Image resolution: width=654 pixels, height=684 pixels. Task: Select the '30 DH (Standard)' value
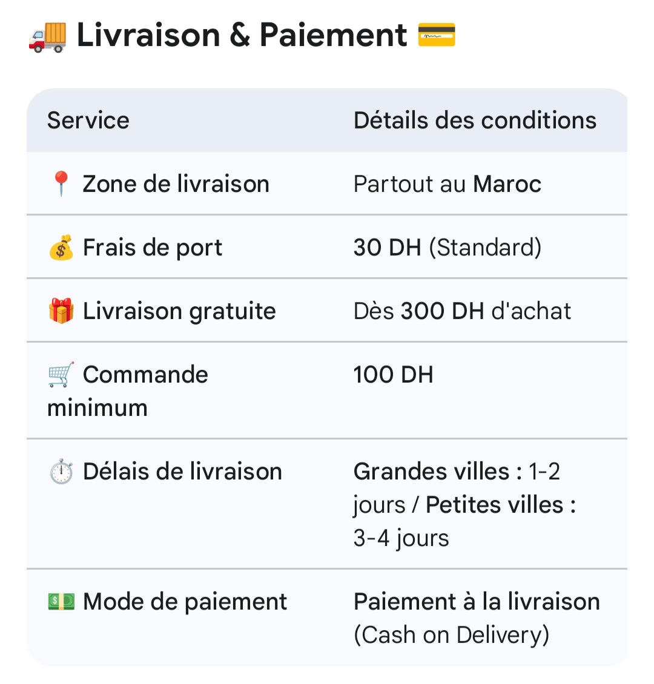coord(447,248)
